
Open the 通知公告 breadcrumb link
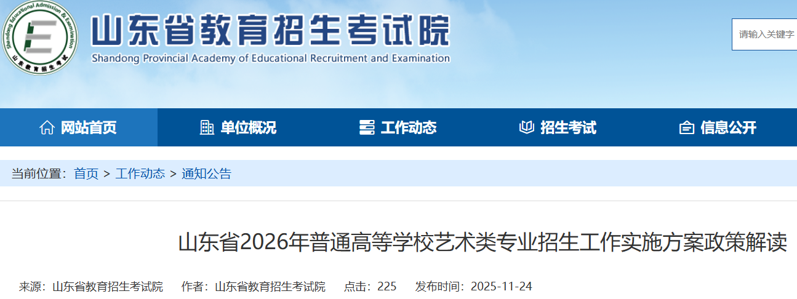206,173
